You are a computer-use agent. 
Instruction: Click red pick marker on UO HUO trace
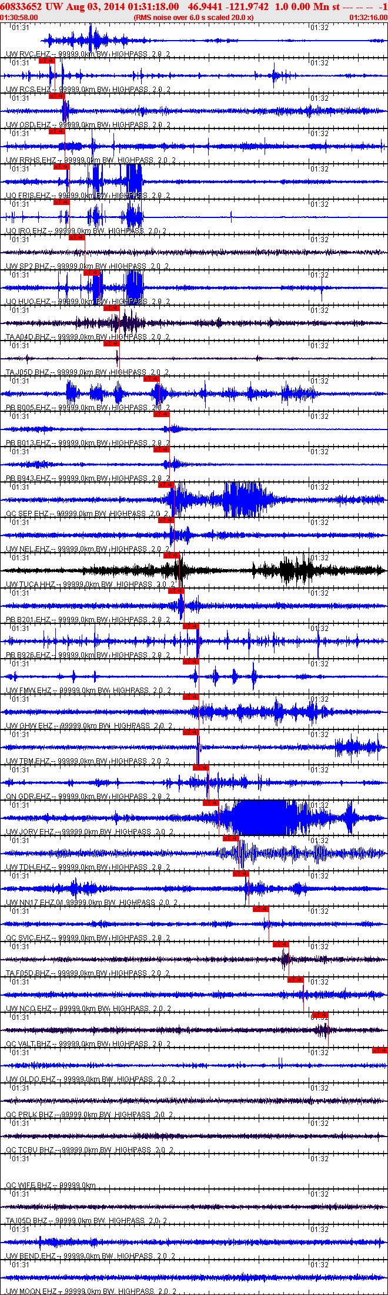(91, 273)
